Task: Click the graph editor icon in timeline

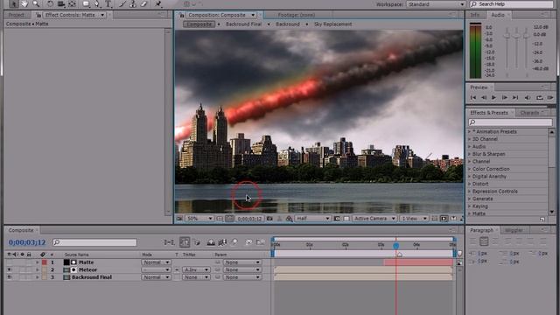Action: click(x=261, y=242)
